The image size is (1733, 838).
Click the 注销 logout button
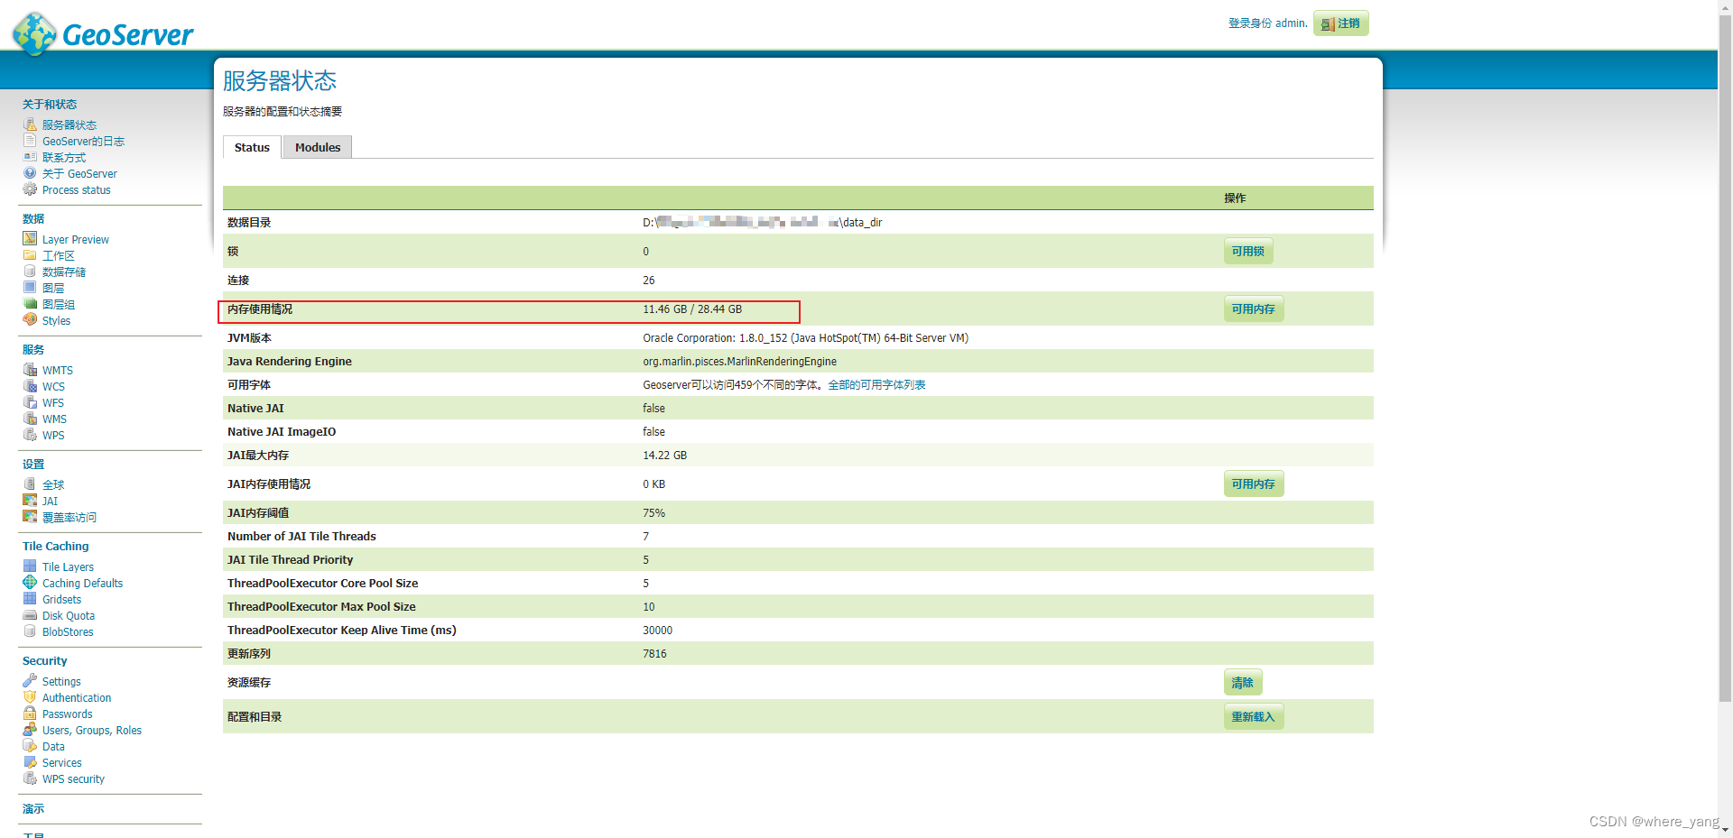point(1339,23)
